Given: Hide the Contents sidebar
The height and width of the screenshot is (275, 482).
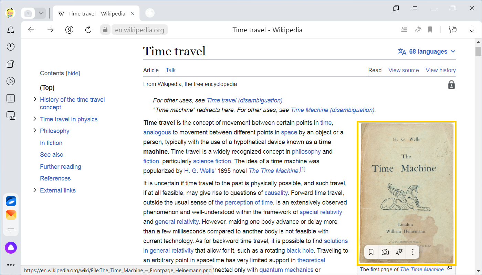Looking at the screenshot, I should (x=73, y=73).
